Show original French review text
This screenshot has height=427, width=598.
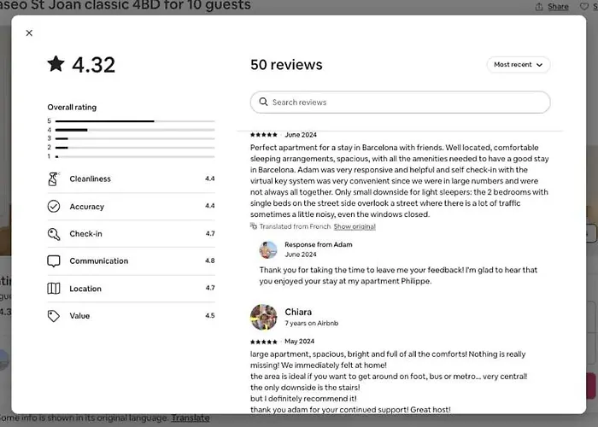(x=355, y=226)
